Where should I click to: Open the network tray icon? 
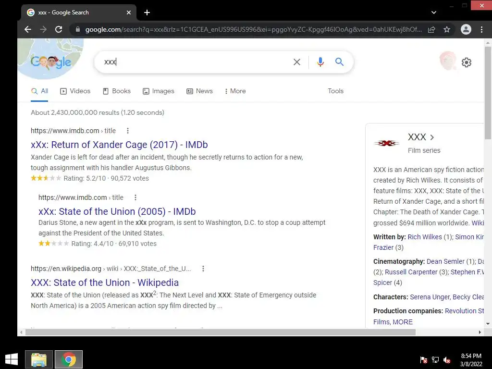click(435, 360)
